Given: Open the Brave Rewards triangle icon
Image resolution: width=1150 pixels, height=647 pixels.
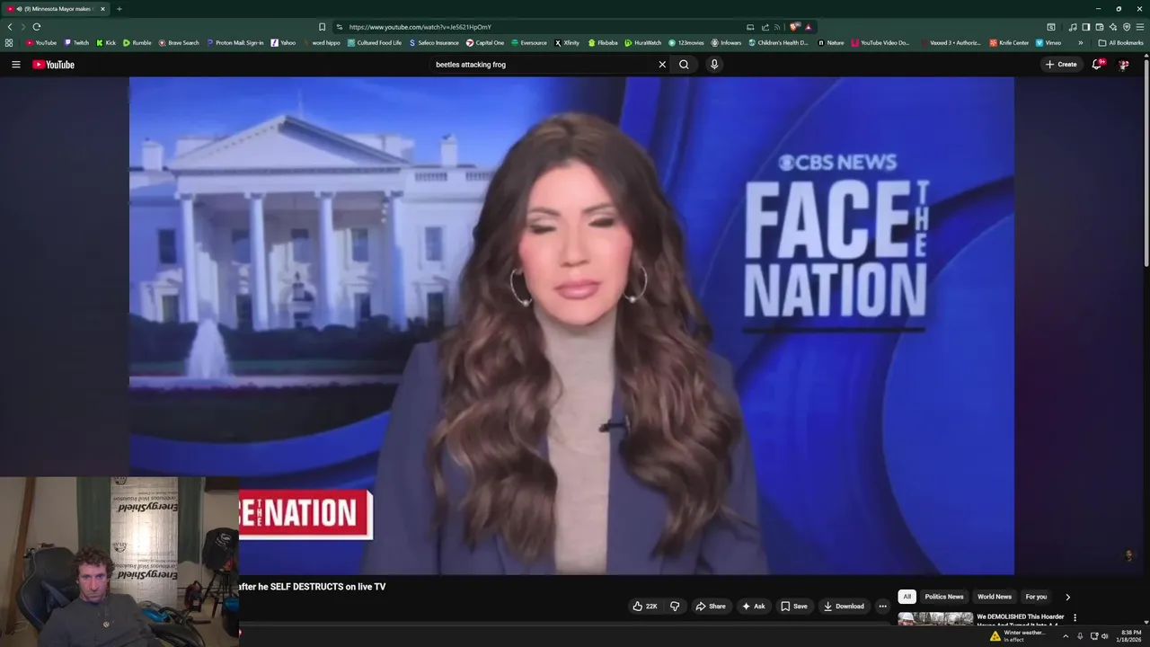Looking at the screenshot, I should [x=809, y=27].
